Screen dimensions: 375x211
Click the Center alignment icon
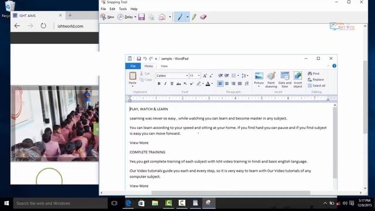(227, 83)
